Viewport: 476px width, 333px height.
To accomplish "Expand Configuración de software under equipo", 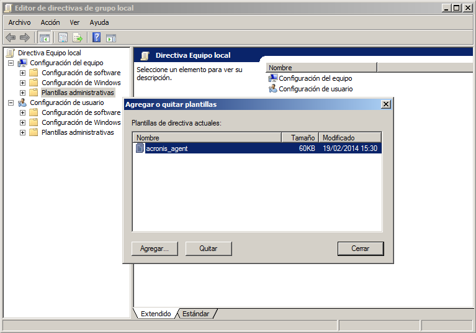I will tap(22, 73).
